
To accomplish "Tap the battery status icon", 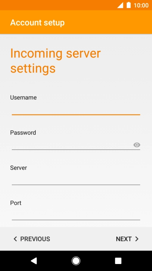I will click(x=128, y=5).
